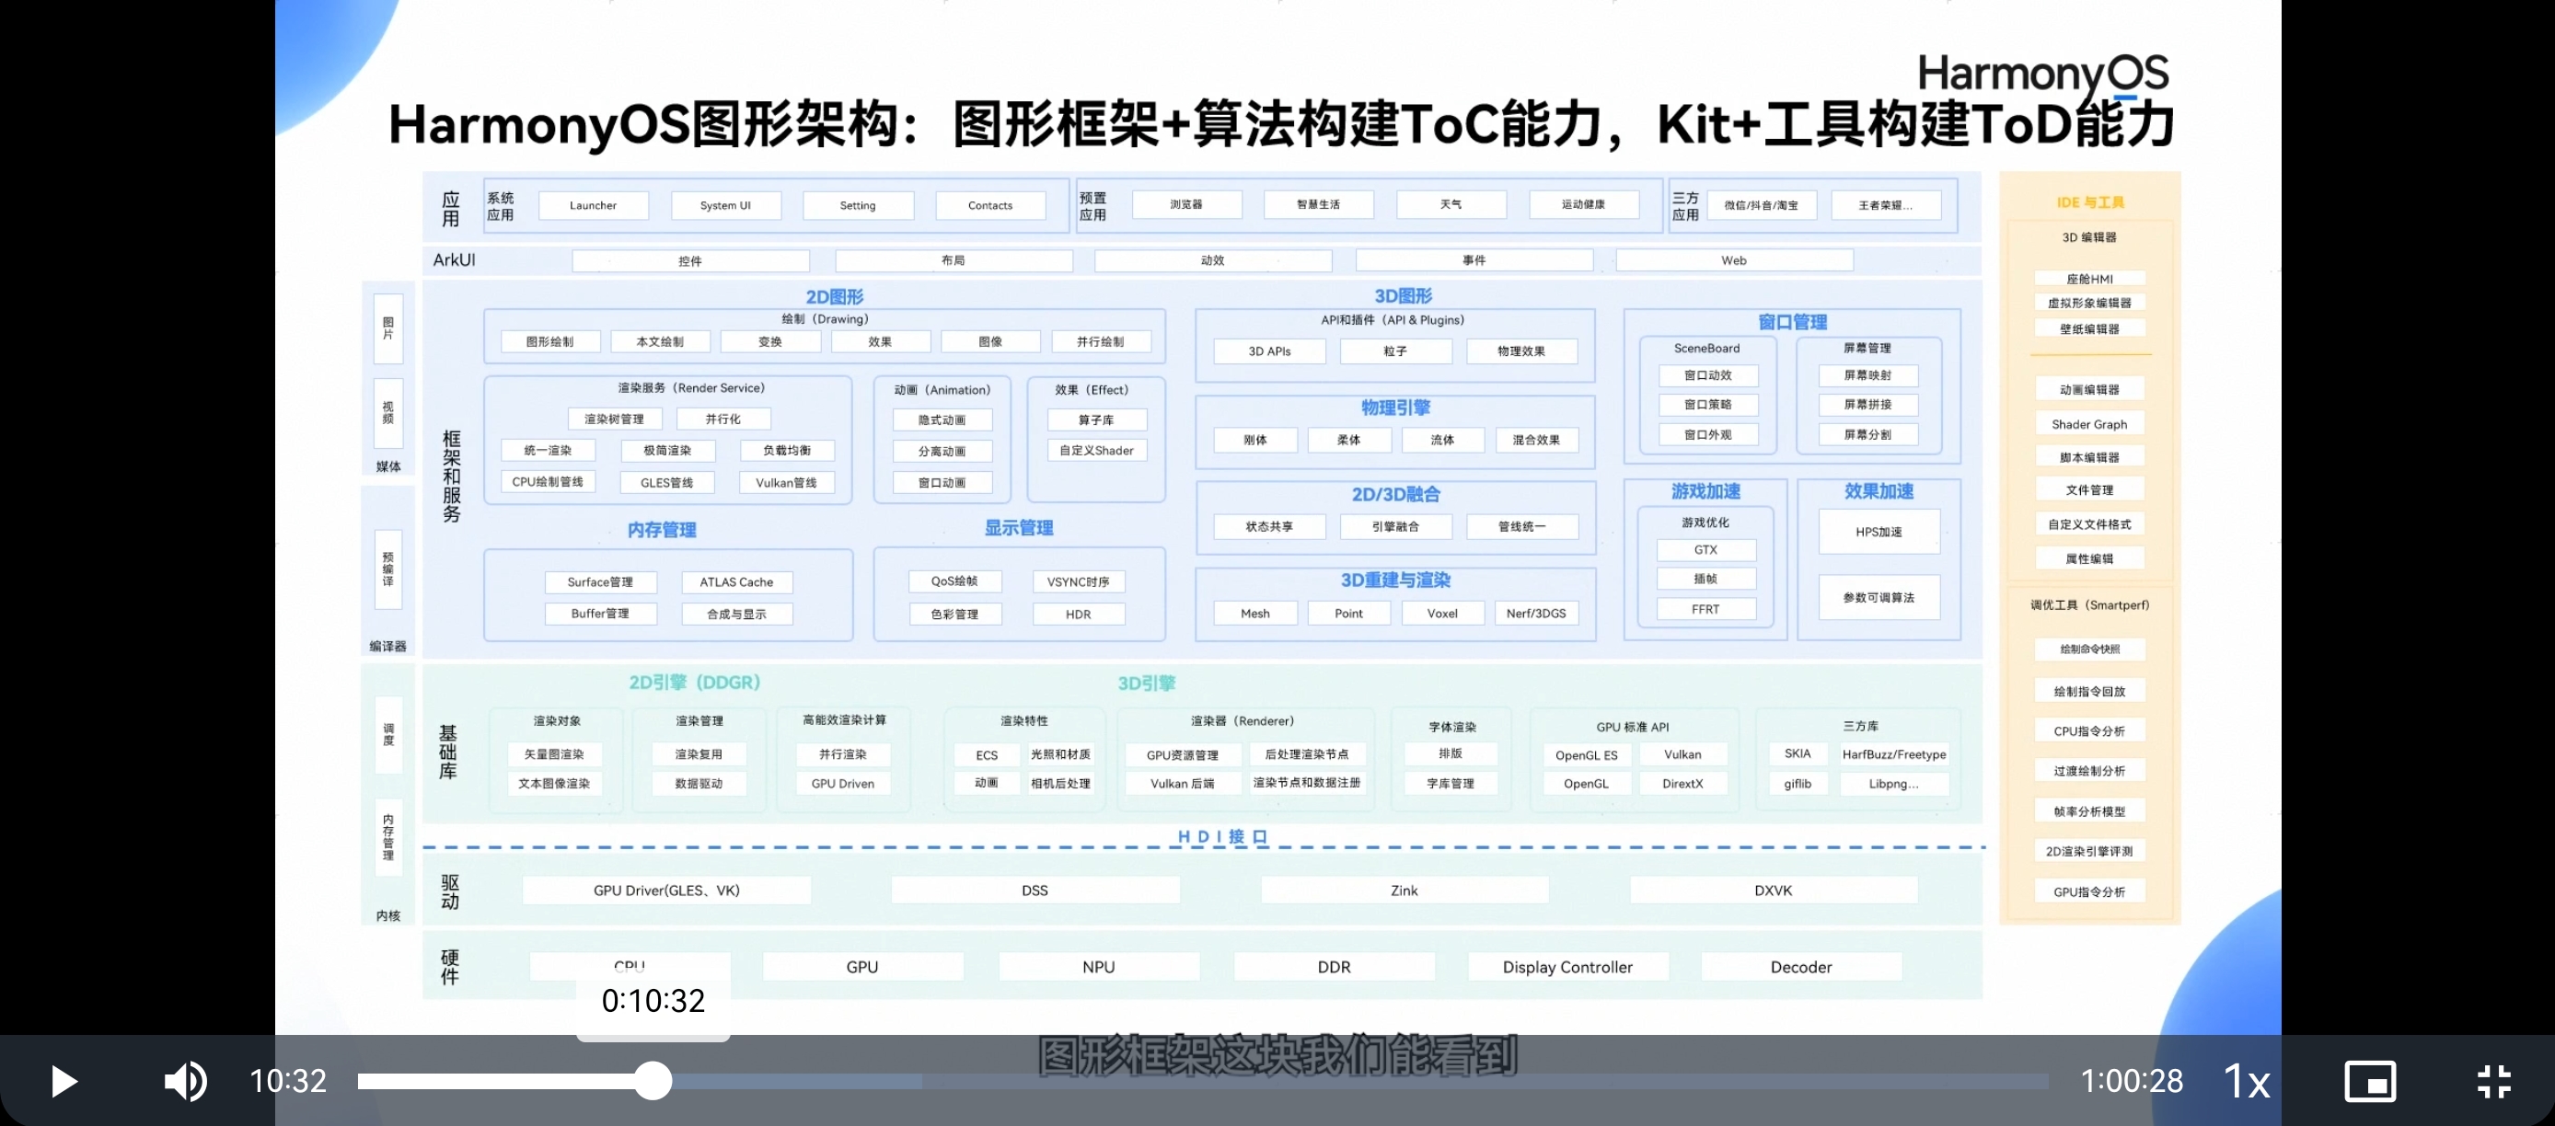The image size is (2555, 1126).
Task: Click the GPU hardware block
Action: pos(861,967)
